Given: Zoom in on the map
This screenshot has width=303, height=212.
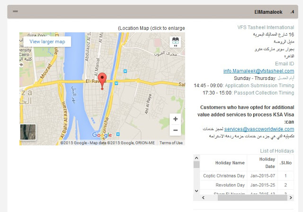Looking at the screenshot, I should 175,119.
